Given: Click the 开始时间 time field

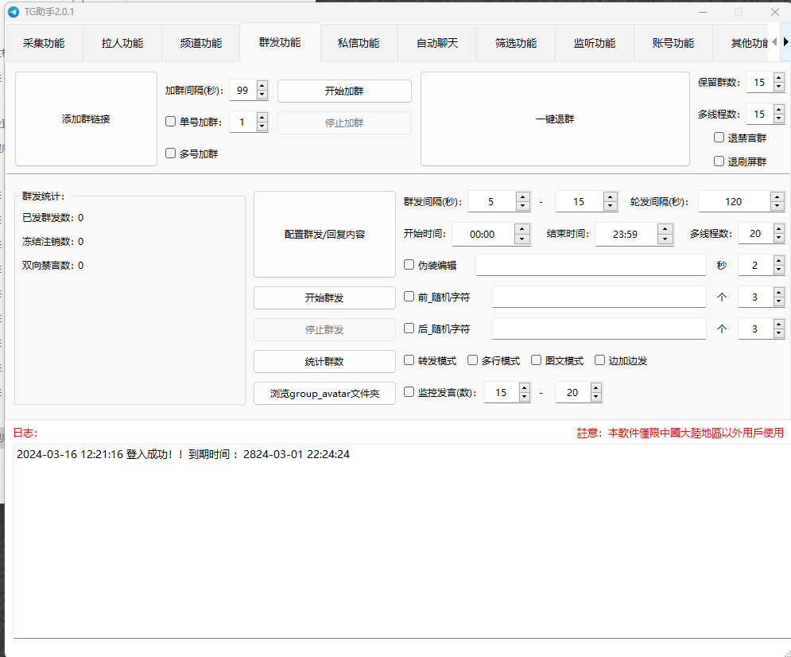Looking at the screenshot, I should [483, 234].
